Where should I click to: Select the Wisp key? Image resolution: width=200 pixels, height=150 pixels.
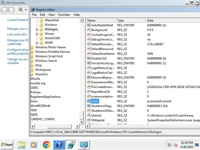point(38,65)
